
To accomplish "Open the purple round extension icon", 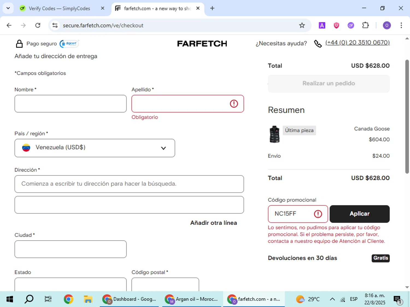I will point(351,25).
